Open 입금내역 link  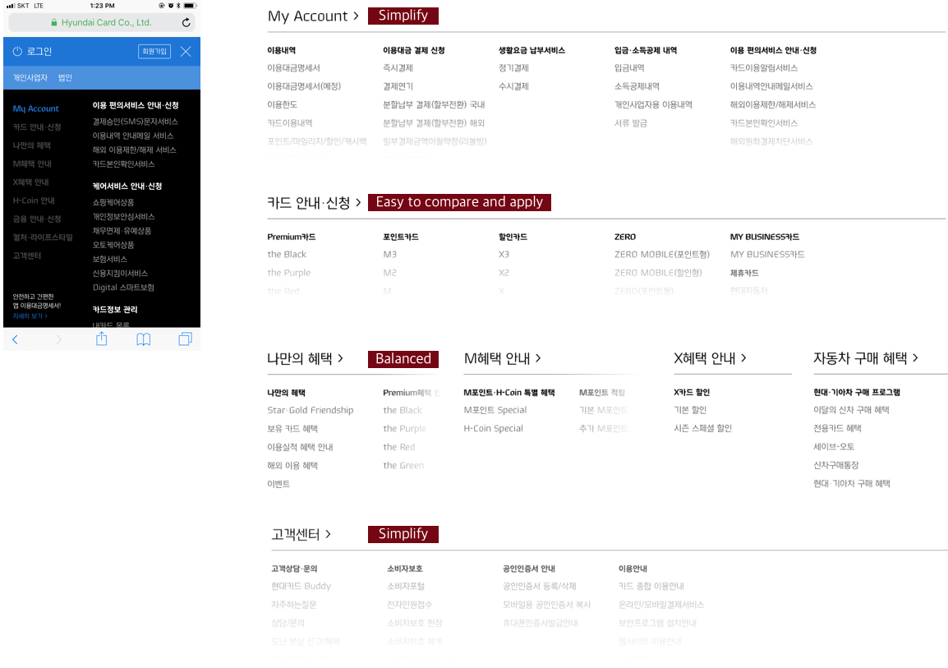coord(629,68)
